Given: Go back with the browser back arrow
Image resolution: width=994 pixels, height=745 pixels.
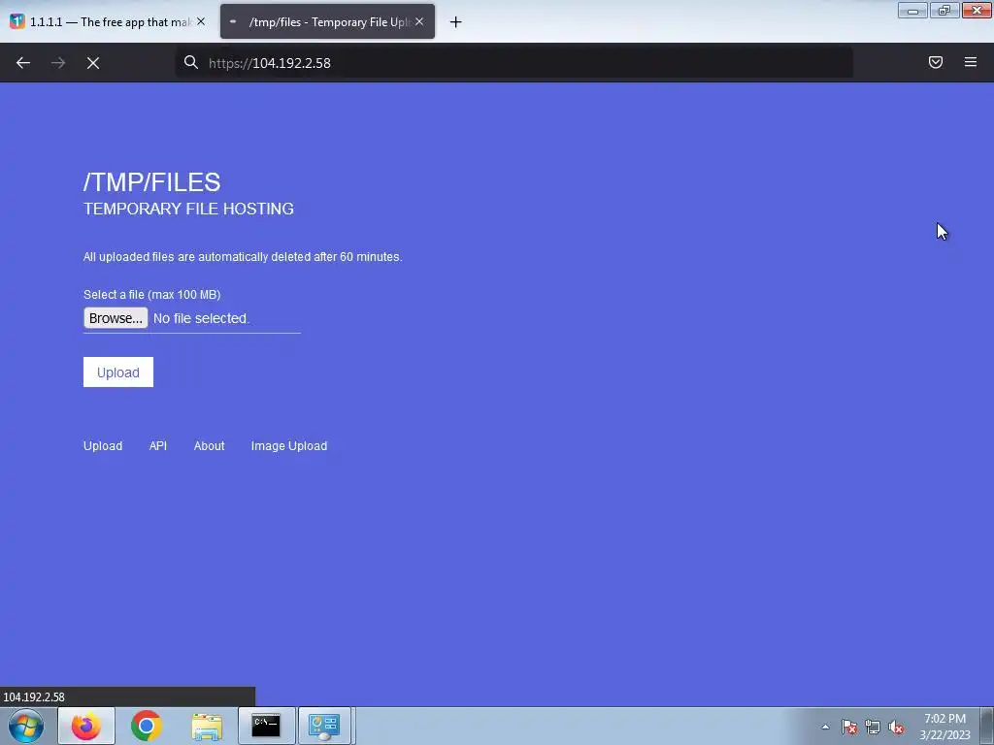Looking at the screenshot, I should coord(23,63).
